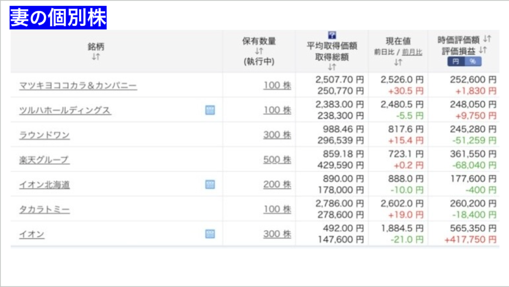
Task: Switch to 前月比 comparison
Action: [x=412, y=52]
